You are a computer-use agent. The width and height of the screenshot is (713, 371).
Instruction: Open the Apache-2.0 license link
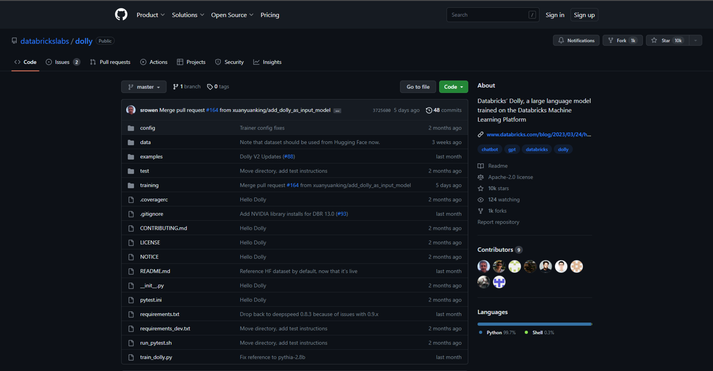[510, 177]
